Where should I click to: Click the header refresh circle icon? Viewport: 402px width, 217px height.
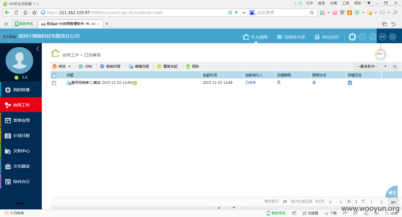373,37
